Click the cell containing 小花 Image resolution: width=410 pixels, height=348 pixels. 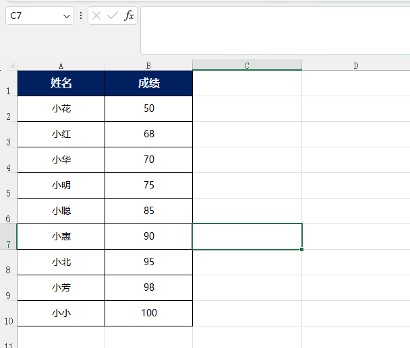pyautogui.click(x=61, y=108)
